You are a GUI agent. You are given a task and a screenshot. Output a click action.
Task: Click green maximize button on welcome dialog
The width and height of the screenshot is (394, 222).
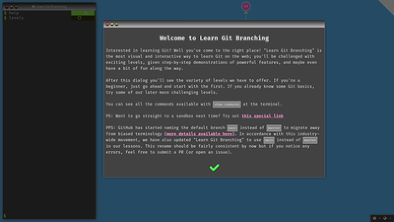(117, 24)
